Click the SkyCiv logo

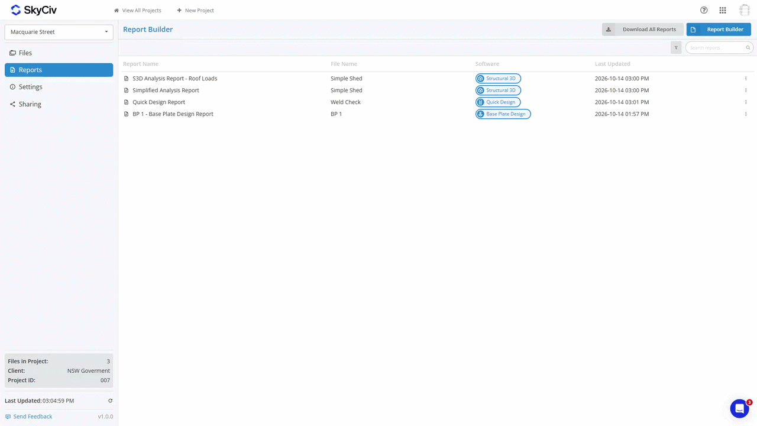pos(34,10)
